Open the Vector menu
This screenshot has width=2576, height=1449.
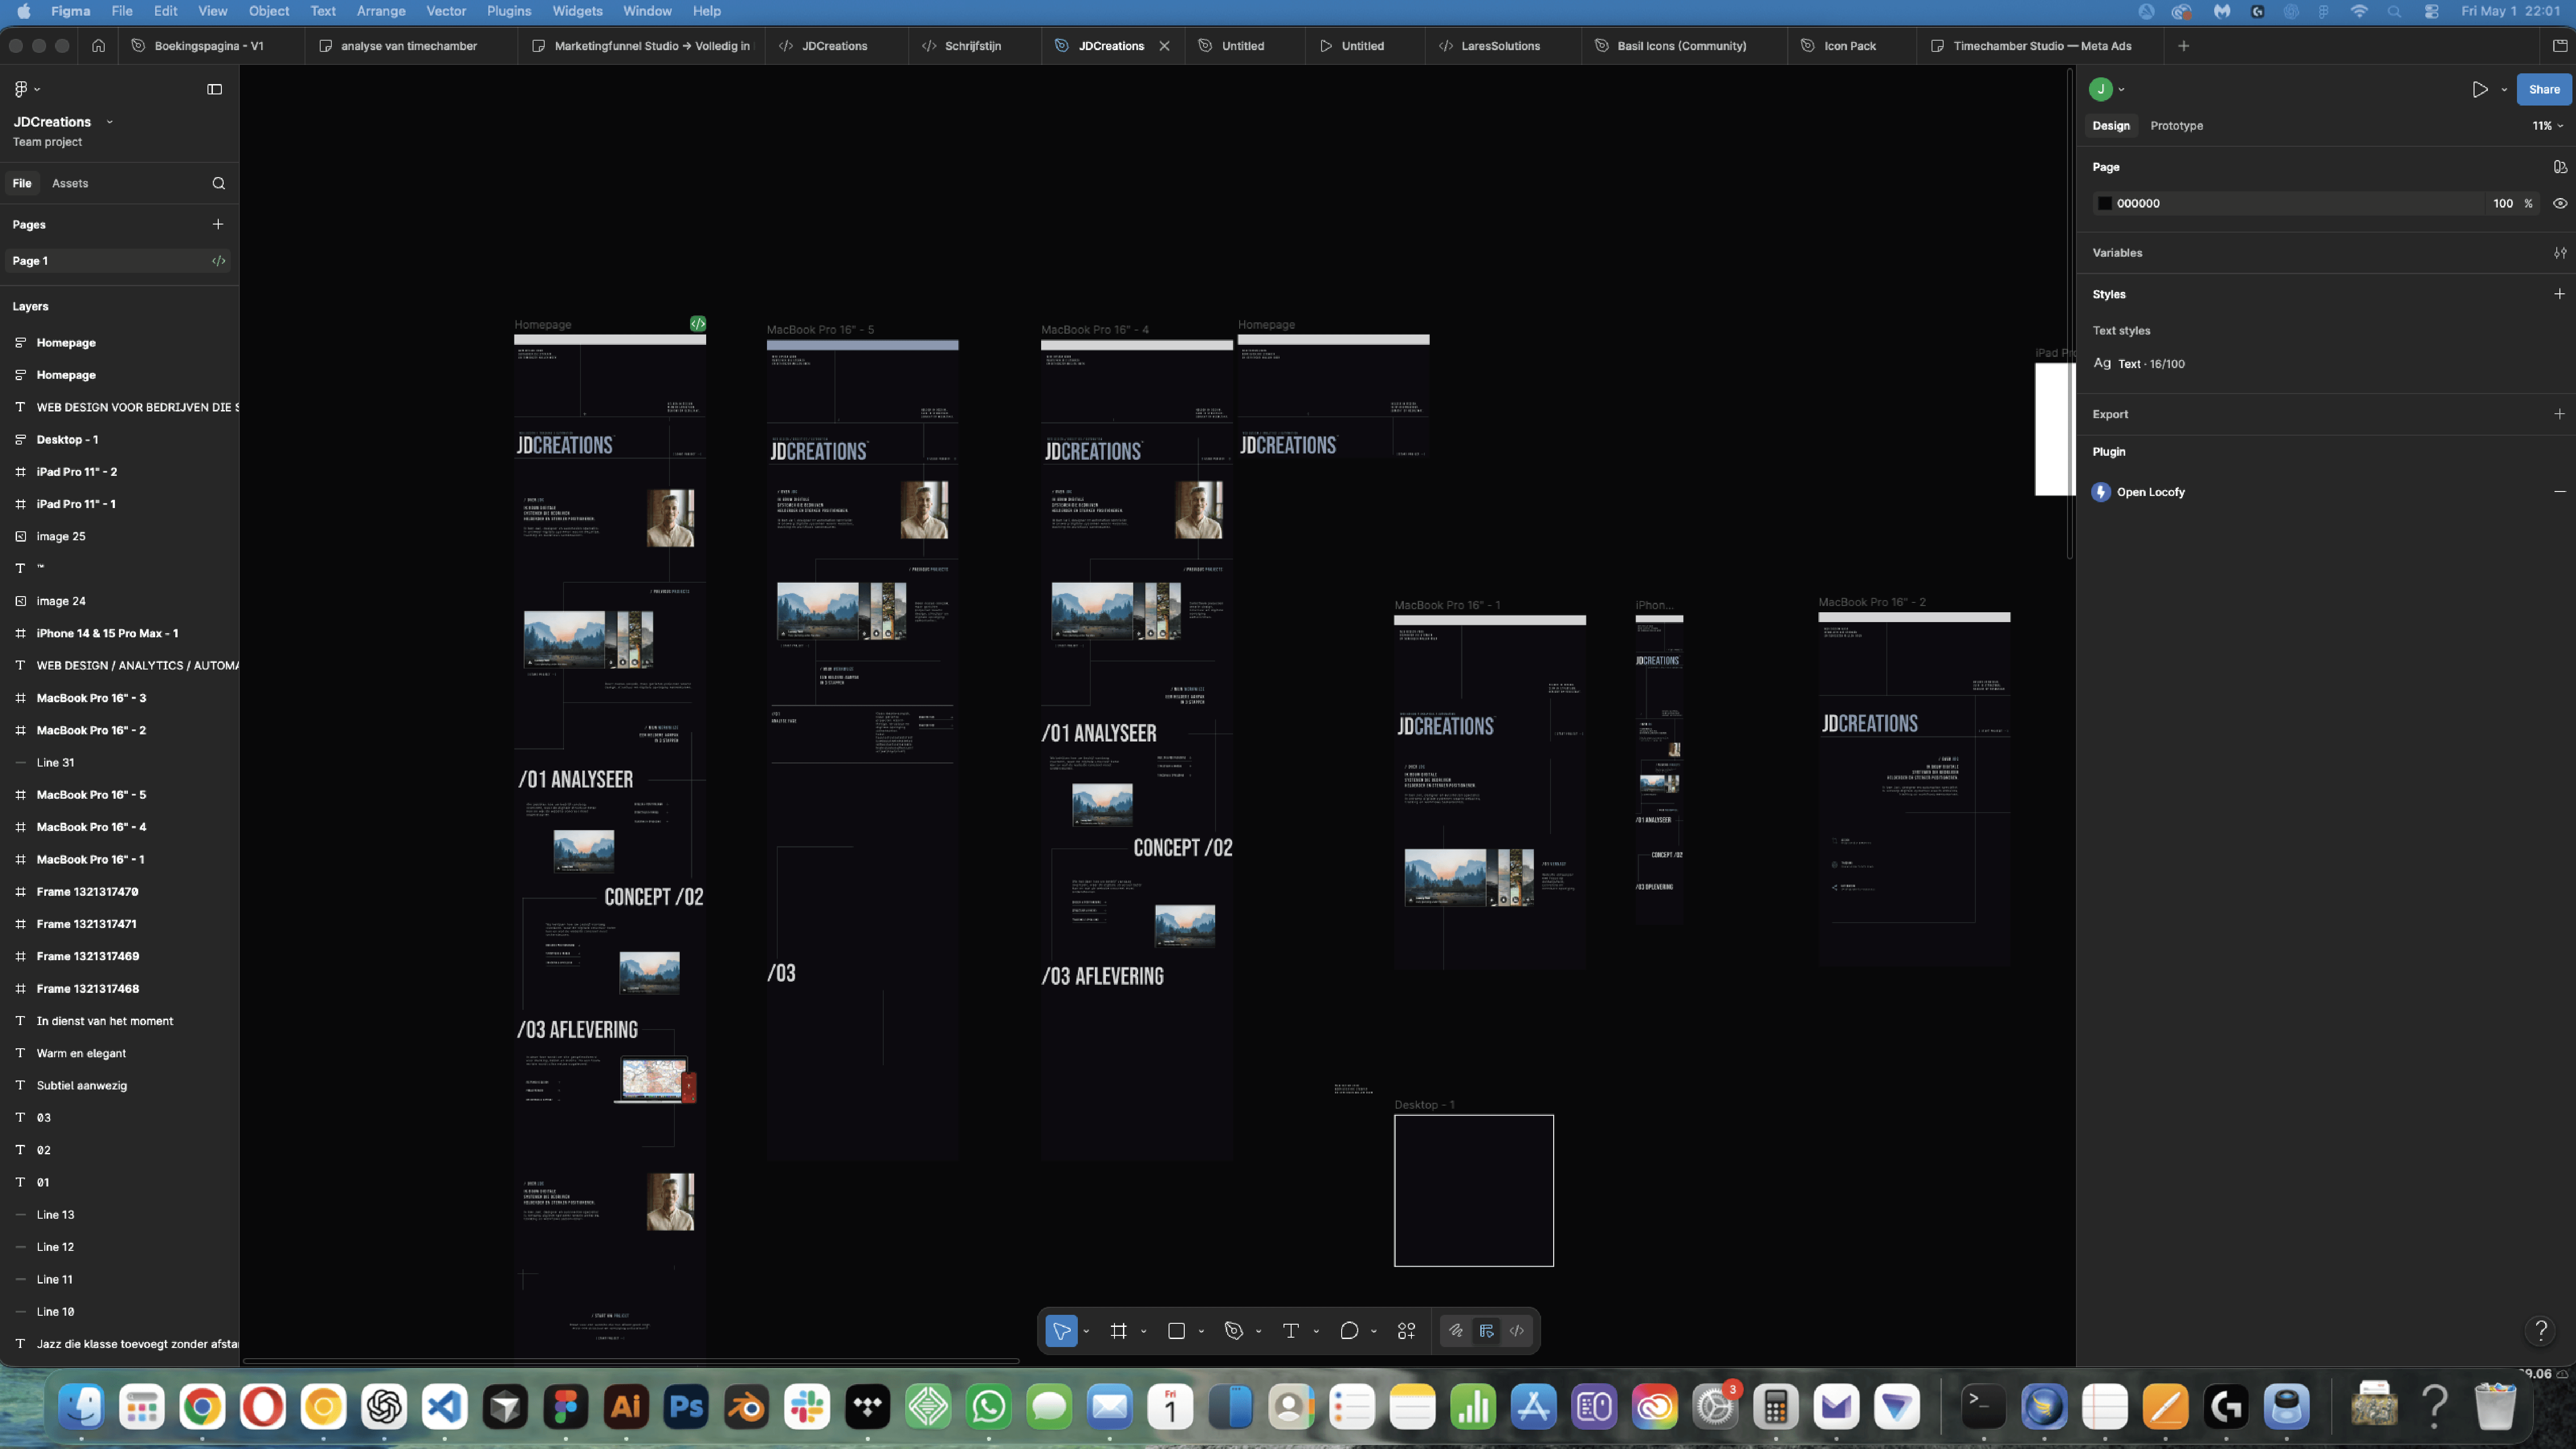(x=446, y=11)
